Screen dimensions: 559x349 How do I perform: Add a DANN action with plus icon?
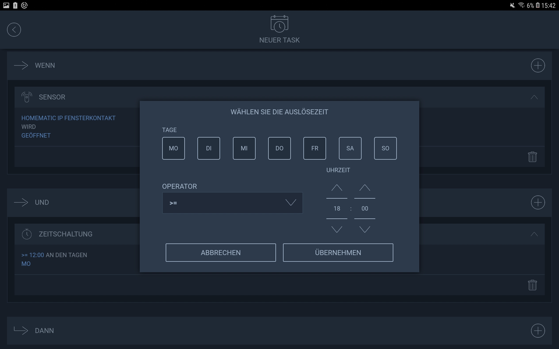coord(538,331)
